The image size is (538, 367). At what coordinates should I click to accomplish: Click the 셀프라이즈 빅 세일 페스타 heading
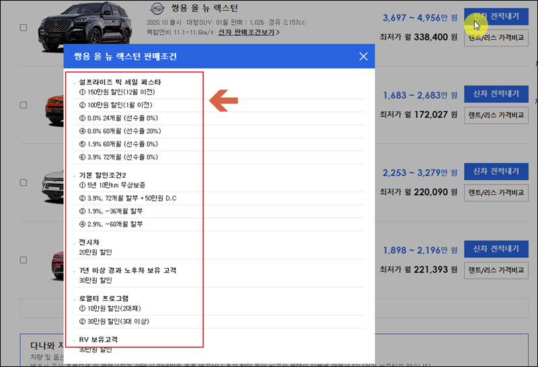[x=120, y=82]
